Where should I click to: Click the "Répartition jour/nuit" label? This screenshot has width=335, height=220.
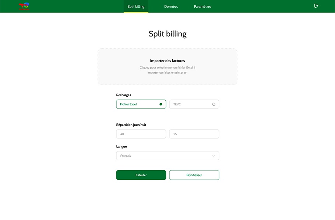click(131, 125)
